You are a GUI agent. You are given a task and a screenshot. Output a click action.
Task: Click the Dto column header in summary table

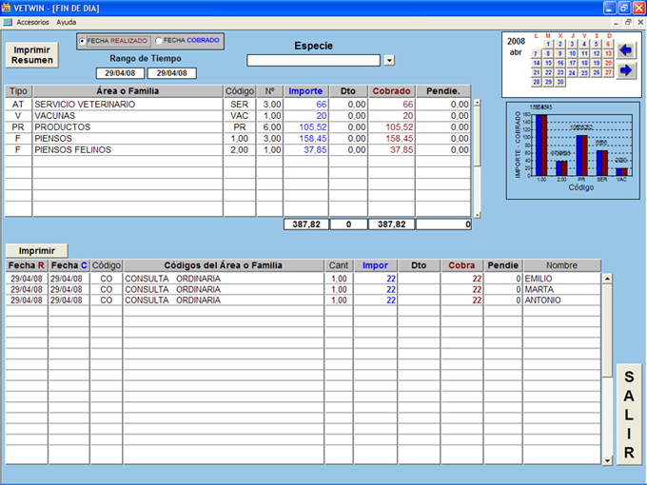[348, 91]
